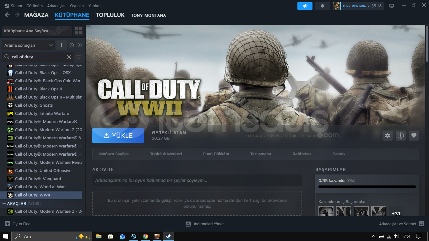Collapse the ARAÇLAR section

(4, 203)
